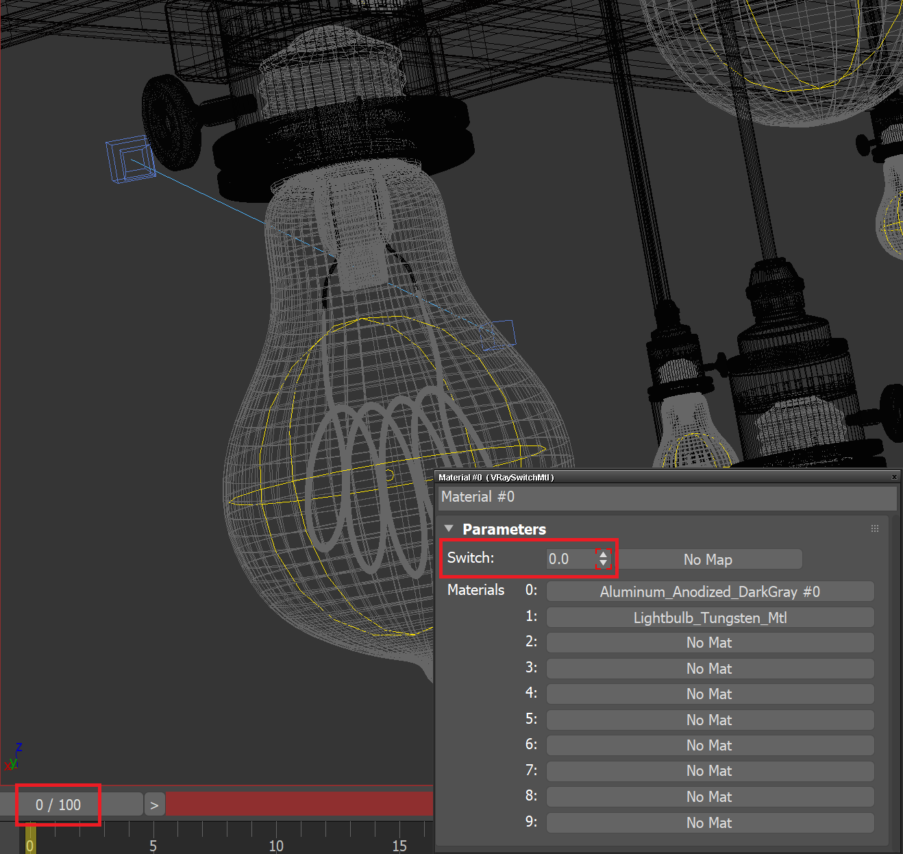This screenshot has height=854, width=903.
Task: Click the No Mat slot for material 5
Action: click(710, 720)
